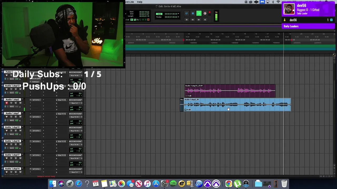Click clip gain 0 dB on pink clip
The height and width of the screenshot is (189, 337).
coord(189,96)
